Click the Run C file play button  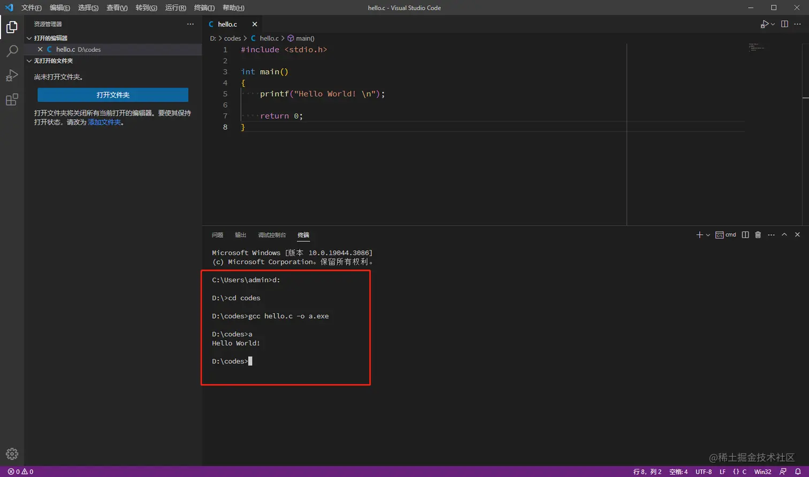[x=765, y=24]
